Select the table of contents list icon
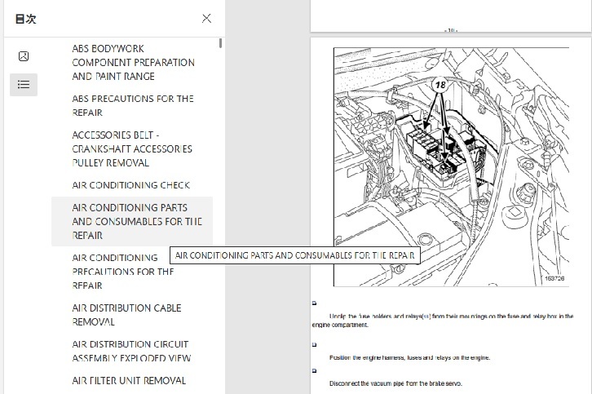 tap(24, 84)
